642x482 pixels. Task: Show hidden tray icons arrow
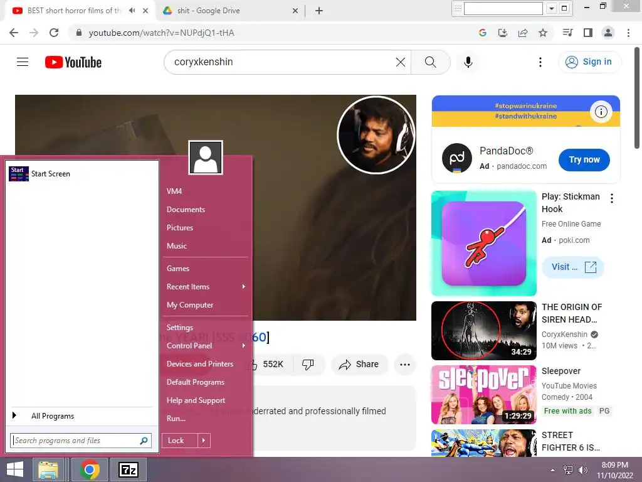553,470
